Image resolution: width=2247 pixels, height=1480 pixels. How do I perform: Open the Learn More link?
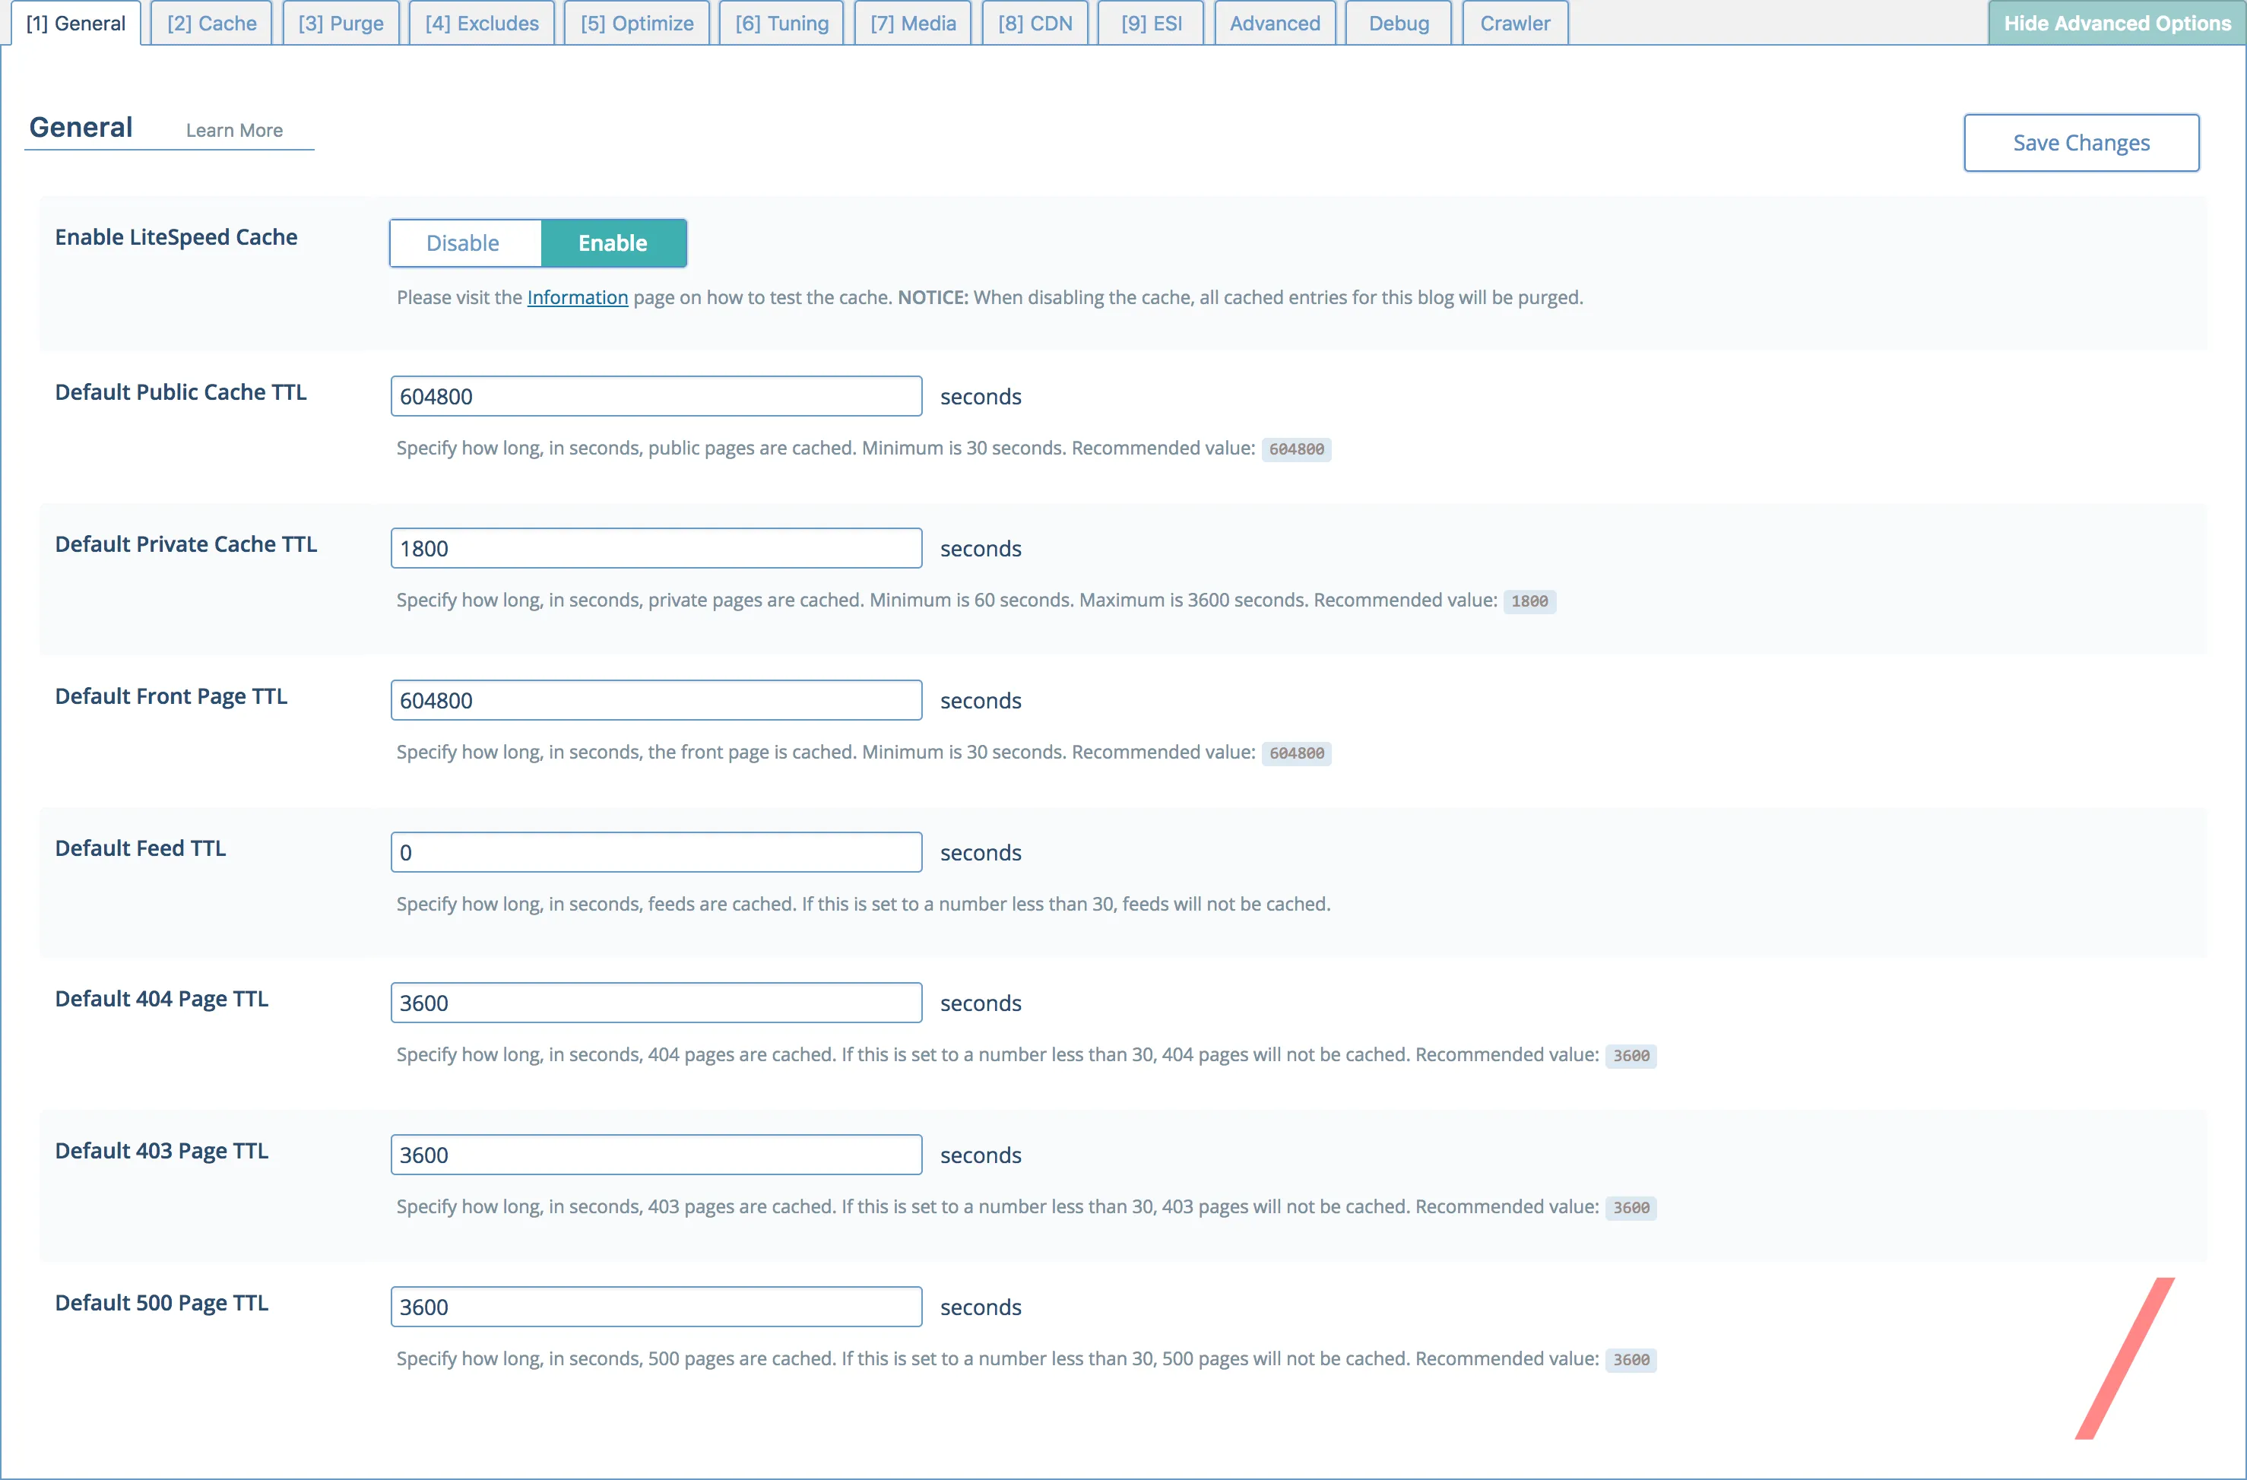tap(234, 130)
